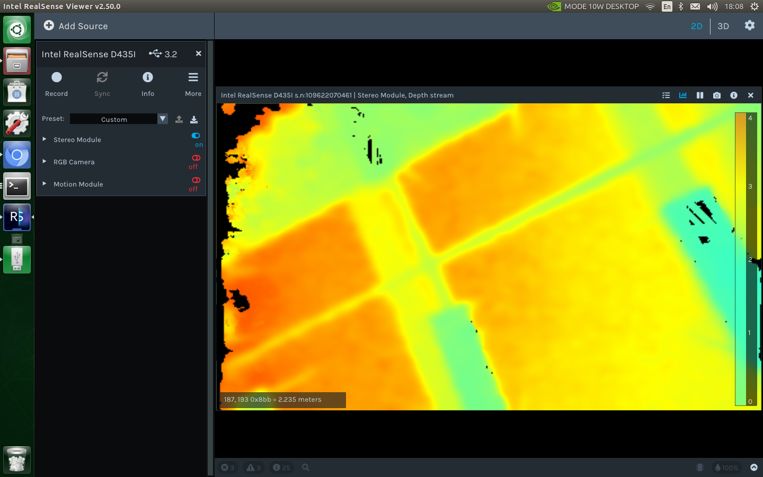The image size is (763, 477).
Task: Save preset to file download icon
Action: [194, 119]
